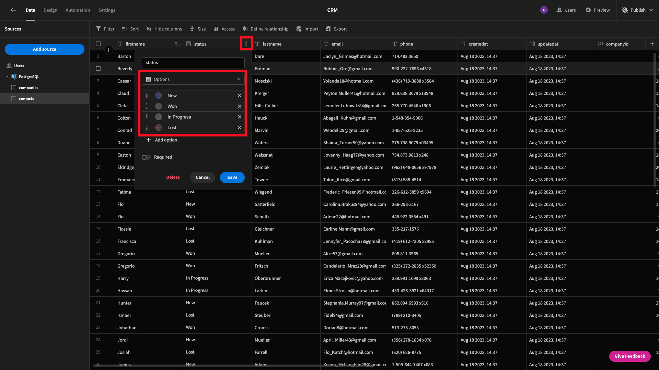The width and height of the screenshot is (659, 370).
Task: Click Cancel in the column popup
Action: 203,177
